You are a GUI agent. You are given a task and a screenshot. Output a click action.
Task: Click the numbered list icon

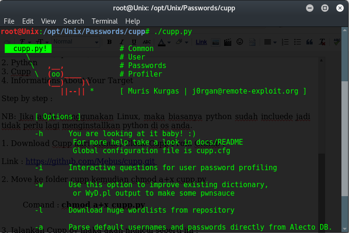point(285,42)
